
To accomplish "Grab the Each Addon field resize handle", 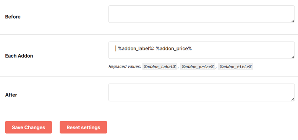I will pyautogui.click(x=293, y=57).
